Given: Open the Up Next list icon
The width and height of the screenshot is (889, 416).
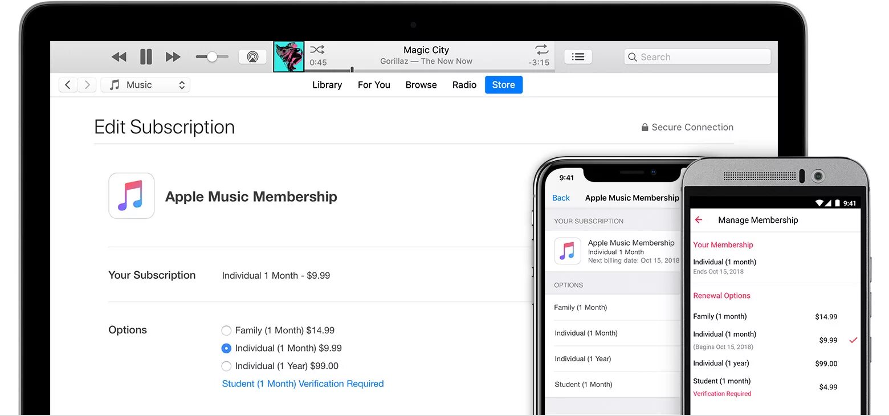Looking at the screenshot, I should click(x=578, y=57).
